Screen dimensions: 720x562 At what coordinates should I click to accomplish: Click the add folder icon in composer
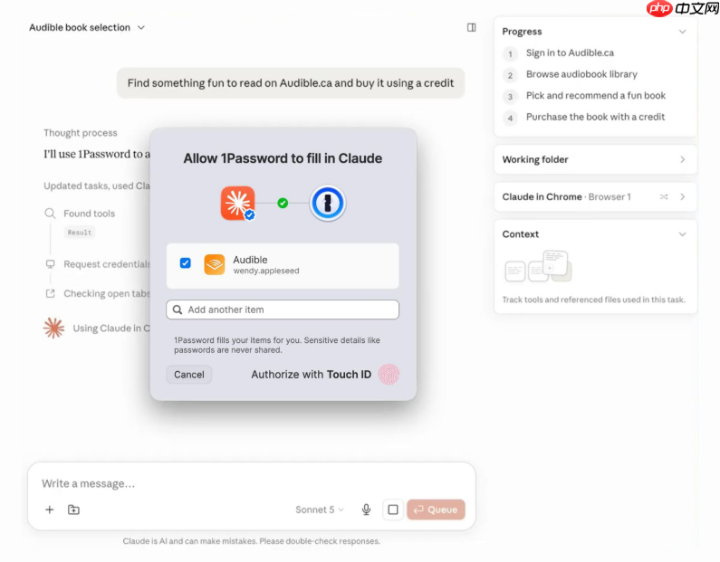[x=73, y=510]
